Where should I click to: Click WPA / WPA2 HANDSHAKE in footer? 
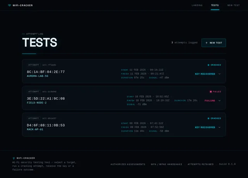[x=166, y=164]
